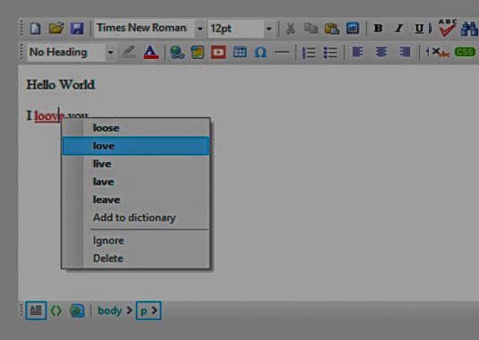Insert a table with the grid icon
The width and height of the screenshot is (479, 340).
pos(240,52)
